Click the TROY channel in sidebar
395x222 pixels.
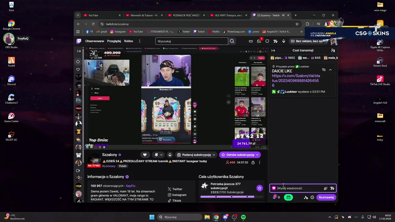[79, 108]
